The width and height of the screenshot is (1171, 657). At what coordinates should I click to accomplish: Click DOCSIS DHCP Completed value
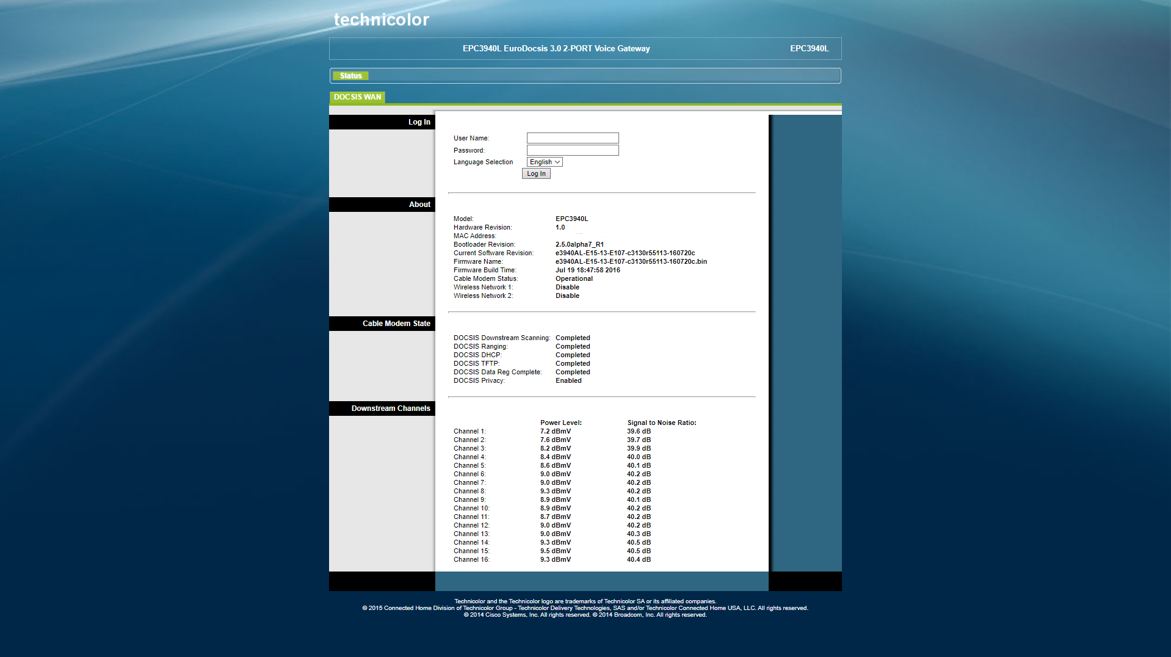573,355
